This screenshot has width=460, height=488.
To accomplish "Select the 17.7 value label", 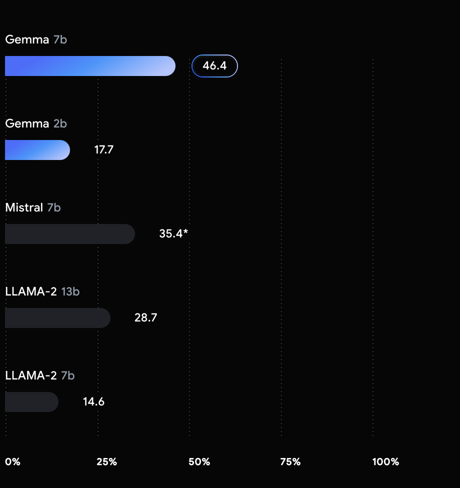I will (x=104, y=149).
